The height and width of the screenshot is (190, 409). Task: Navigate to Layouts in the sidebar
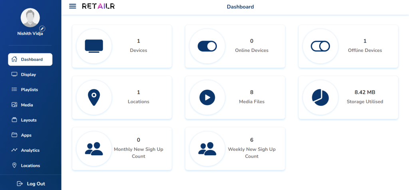pos(28,120)
